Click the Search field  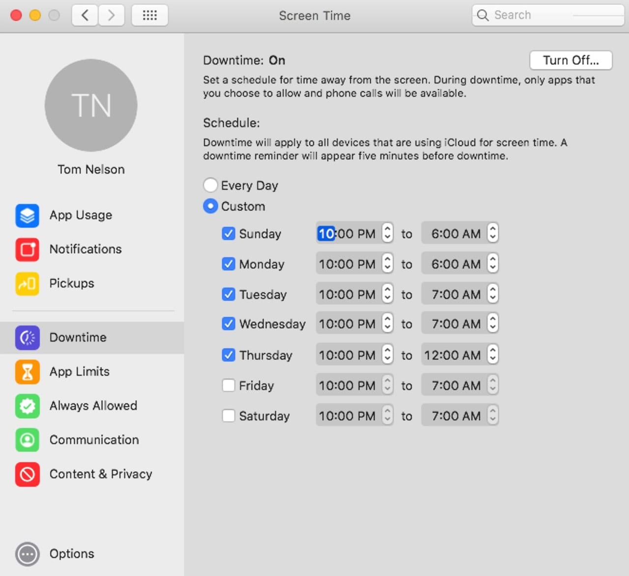click(547, 15)
